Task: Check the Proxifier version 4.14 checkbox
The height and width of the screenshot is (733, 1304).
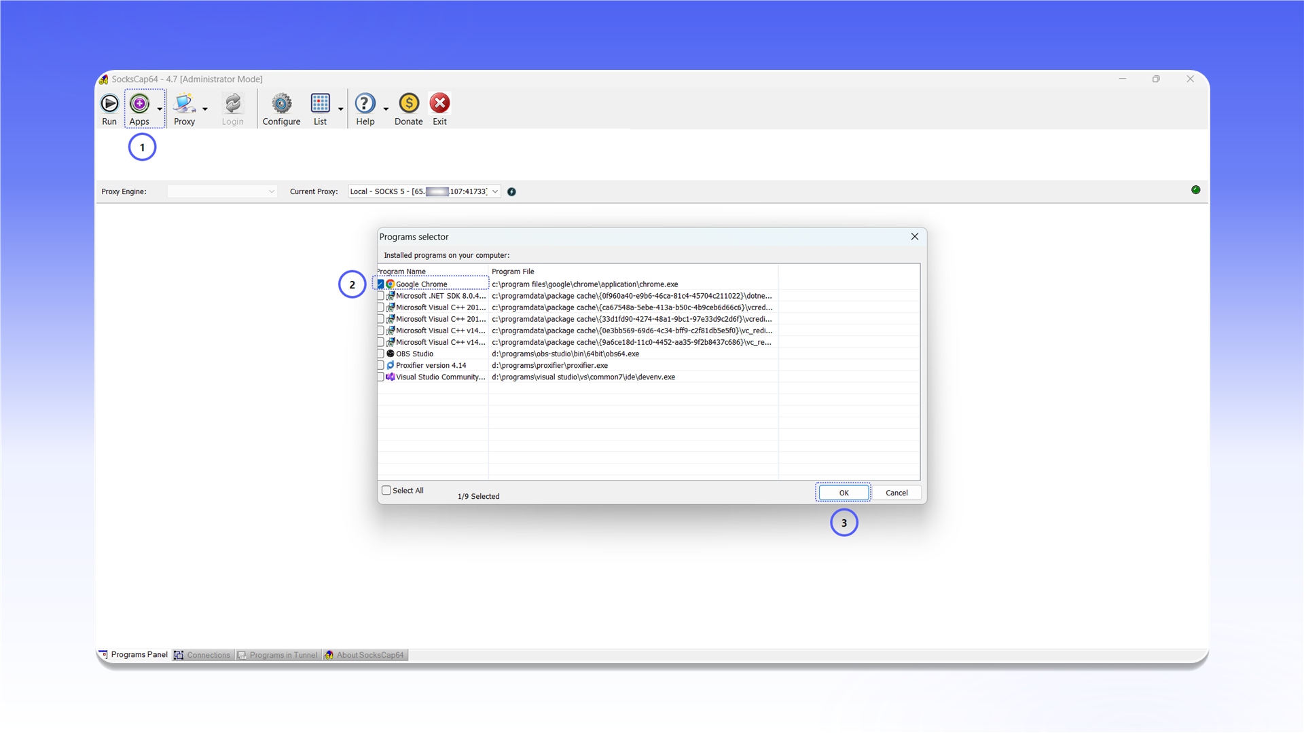Action: click(380, 365)
